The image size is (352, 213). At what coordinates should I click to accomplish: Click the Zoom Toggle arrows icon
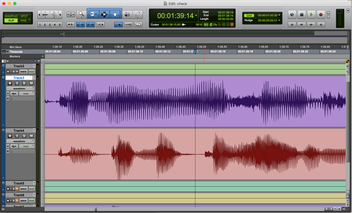pos(71,14)
